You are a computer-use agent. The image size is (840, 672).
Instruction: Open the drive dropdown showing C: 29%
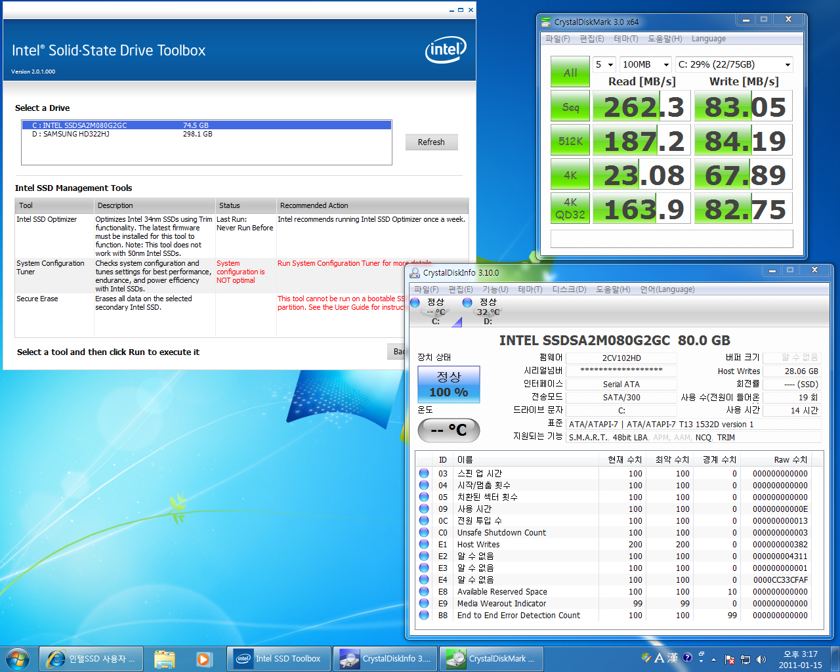coord(734,64)
